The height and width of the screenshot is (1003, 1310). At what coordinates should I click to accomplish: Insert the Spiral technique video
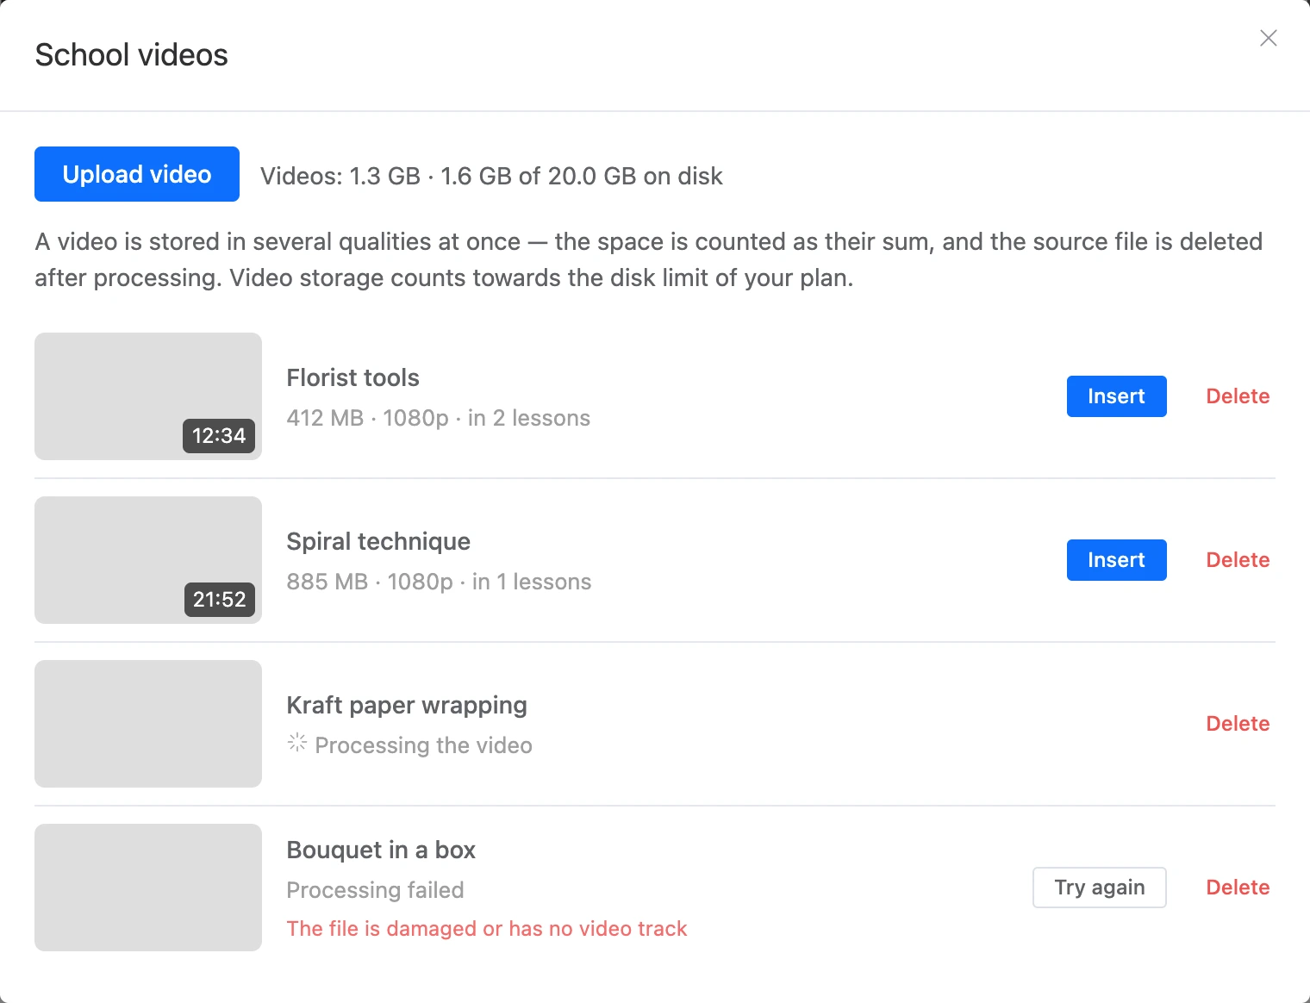pyautogui.click(x=1116, y=560)
